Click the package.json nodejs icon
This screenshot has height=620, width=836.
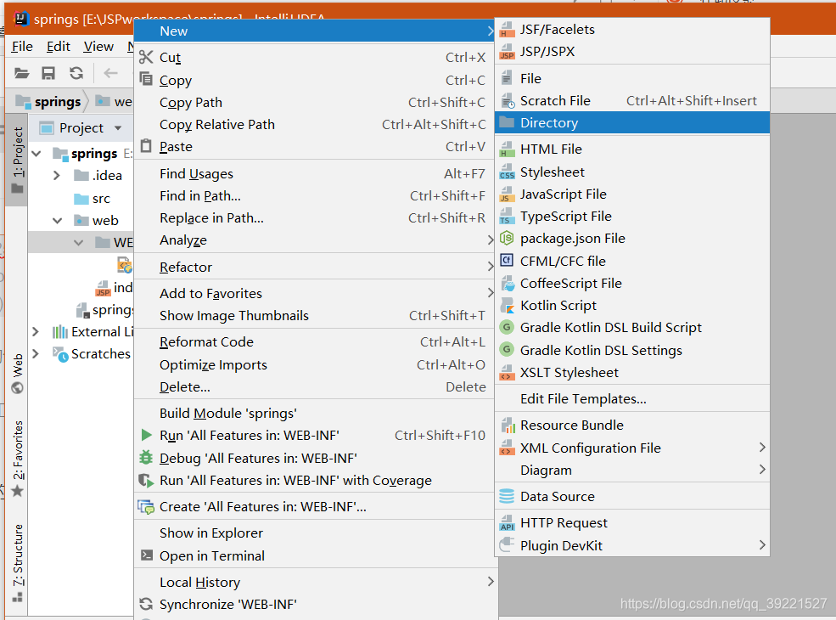[507, 238]
